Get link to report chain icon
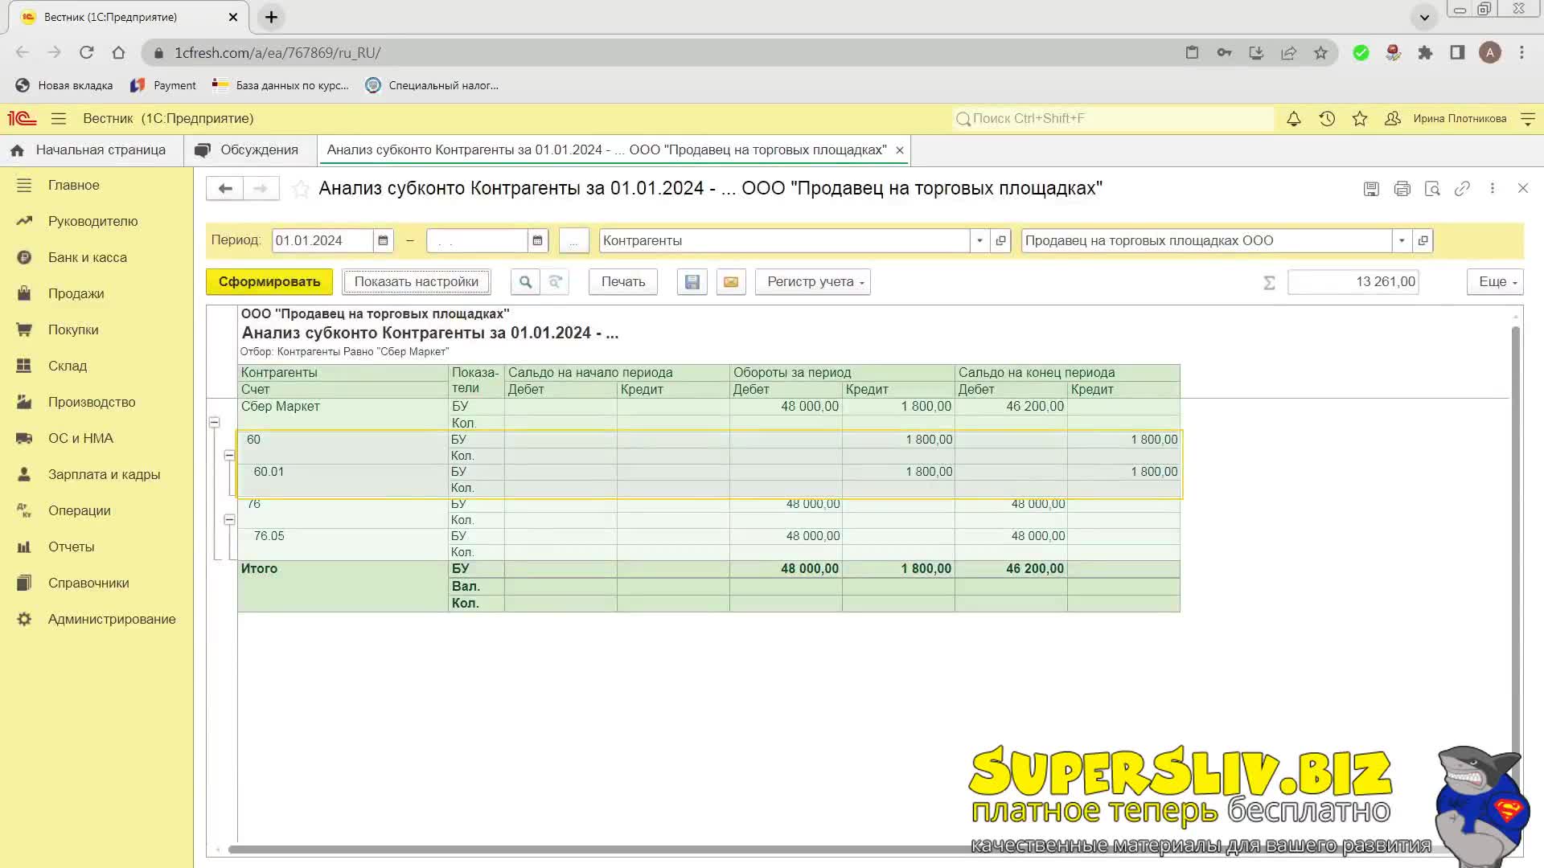This screenshot has height=868, width=1544. pos(1462,189)
